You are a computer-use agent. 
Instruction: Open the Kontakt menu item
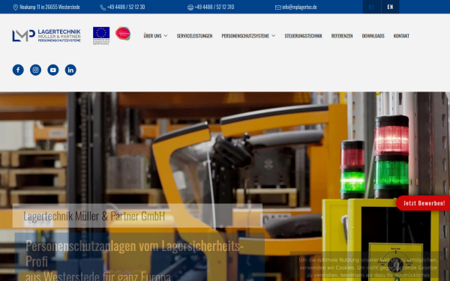(x=401, y=36)
